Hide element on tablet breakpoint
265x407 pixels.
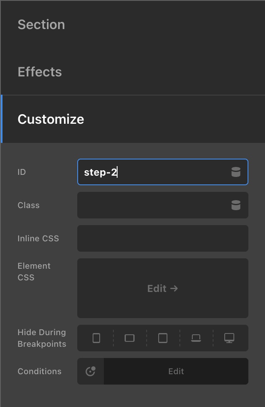[x=163, y=338]
